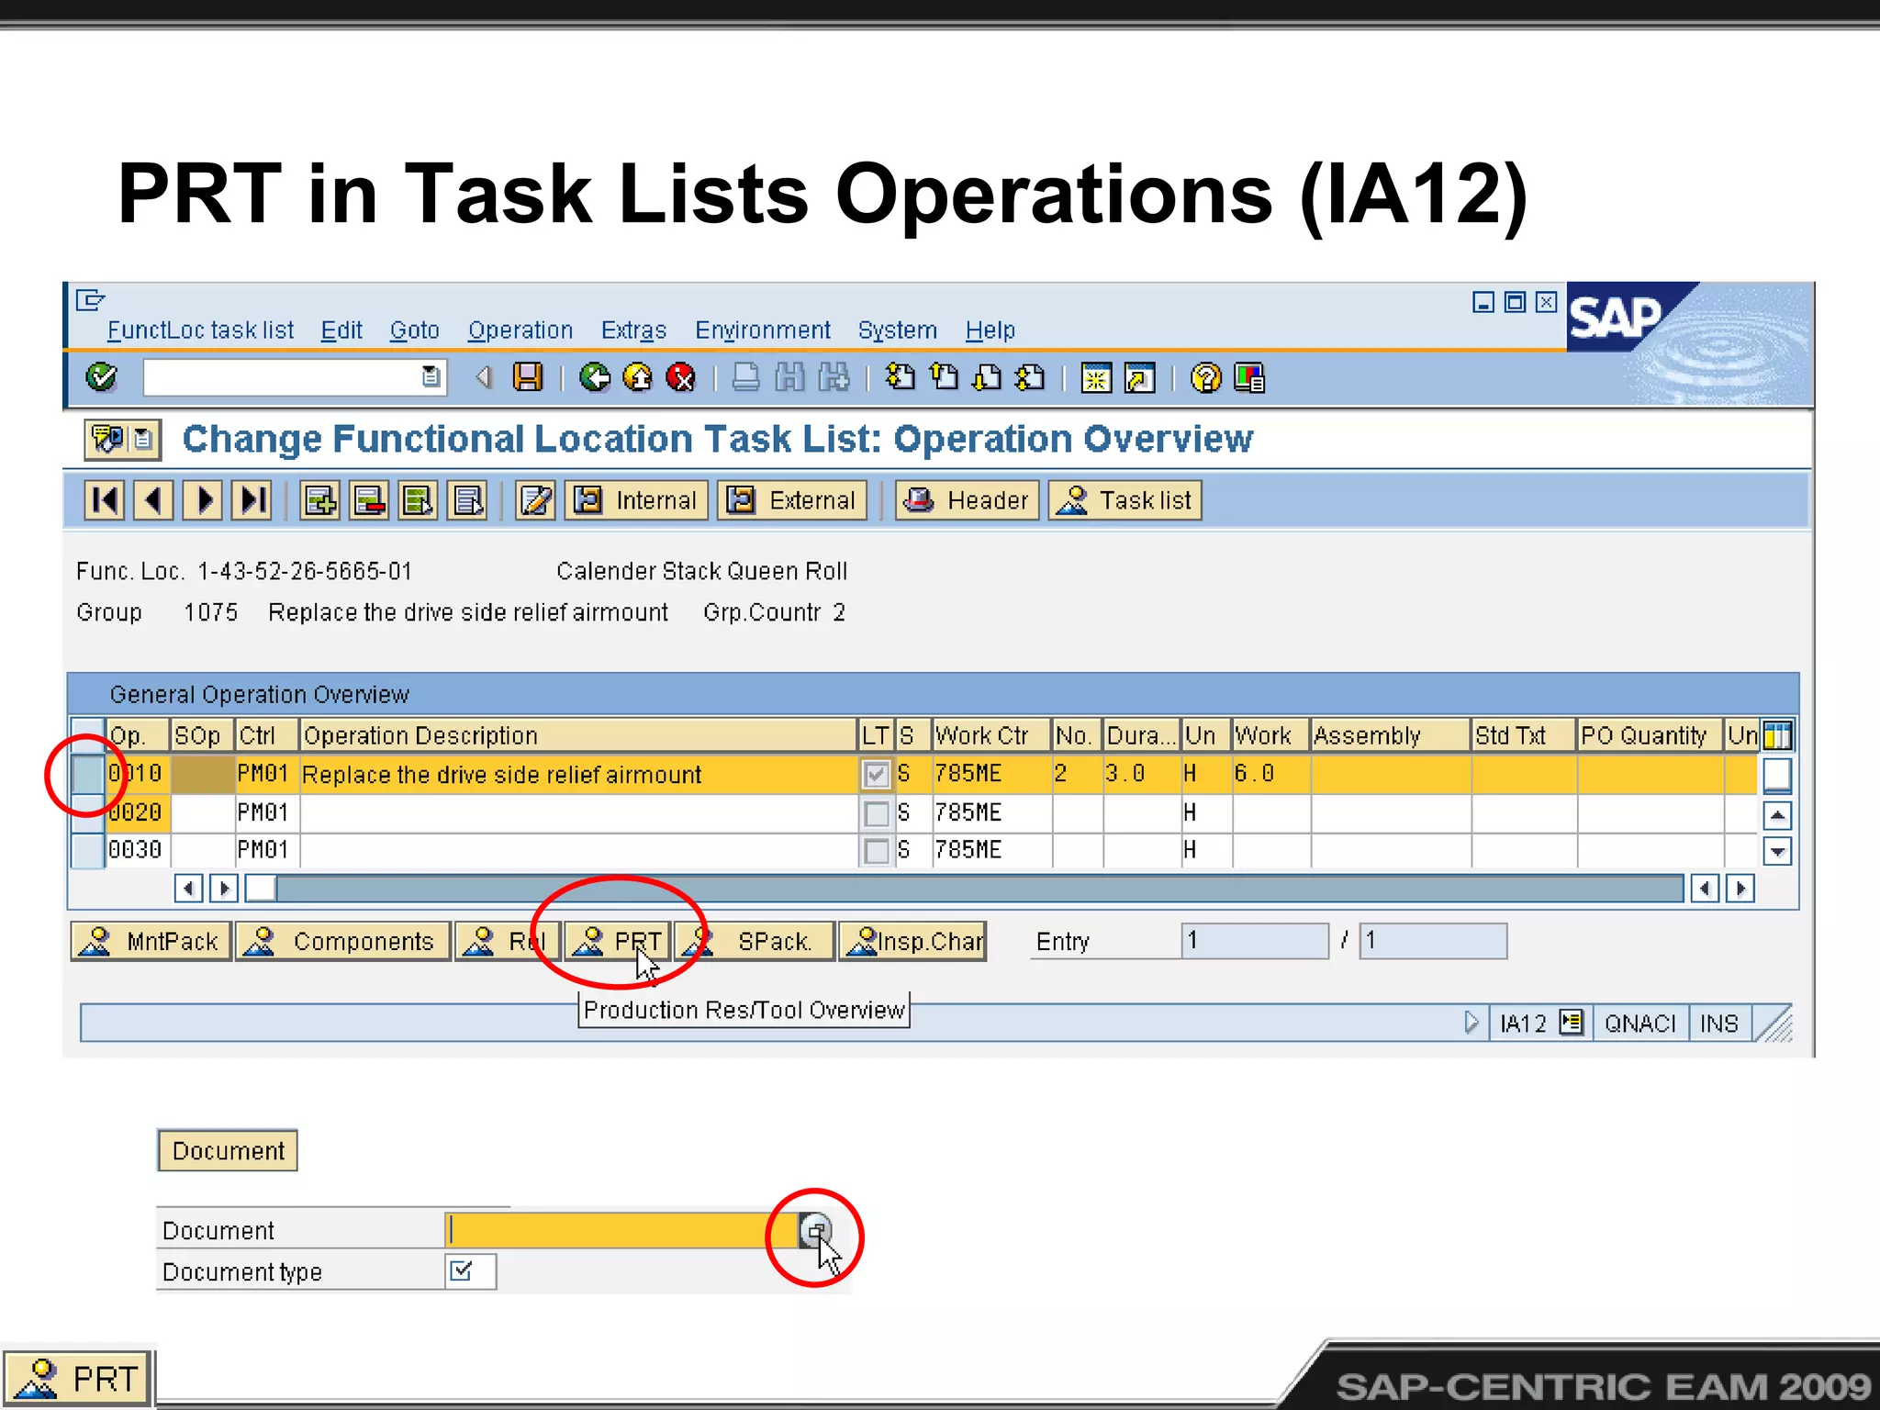This screenshot has width=1880, height=1410.
Task: Open the Edit menu
Action: (341, 330)
